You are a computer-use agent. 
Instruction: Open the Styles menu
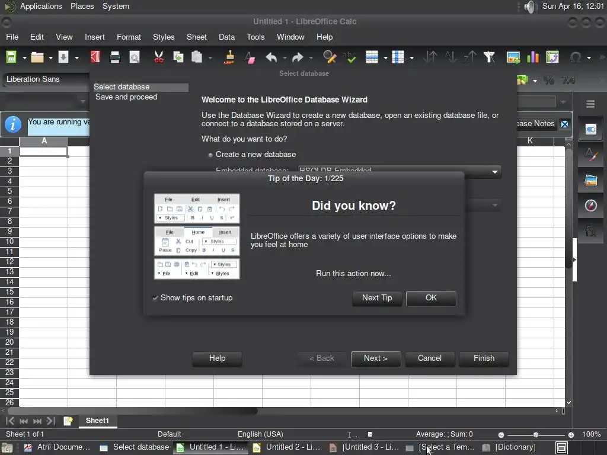pos(164,37)
